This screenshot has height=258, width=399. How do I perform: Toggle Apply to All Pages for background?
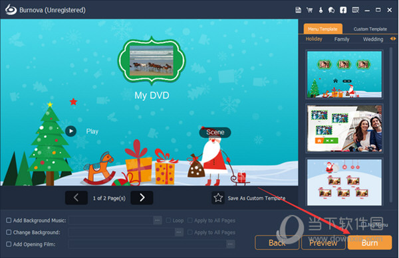pos(190,232)
